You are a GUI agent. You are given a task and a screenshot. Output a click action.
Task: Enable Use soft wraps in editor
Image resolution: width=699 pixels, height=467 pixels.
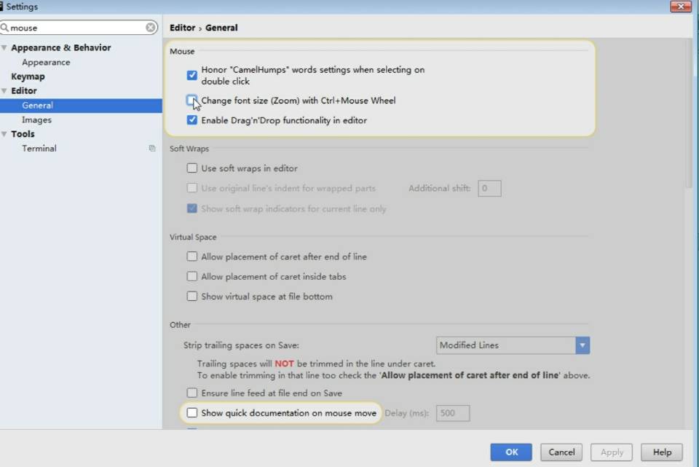coord(191,168)
